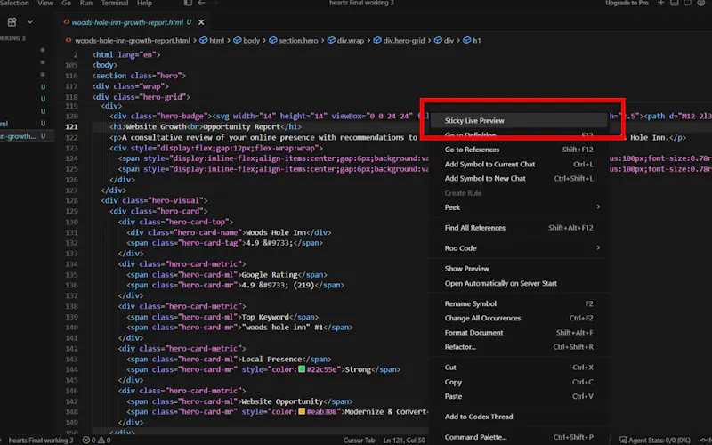Expand the chevron beside the sidebar grid icon
712x445 pixels.
coord(30,21)
